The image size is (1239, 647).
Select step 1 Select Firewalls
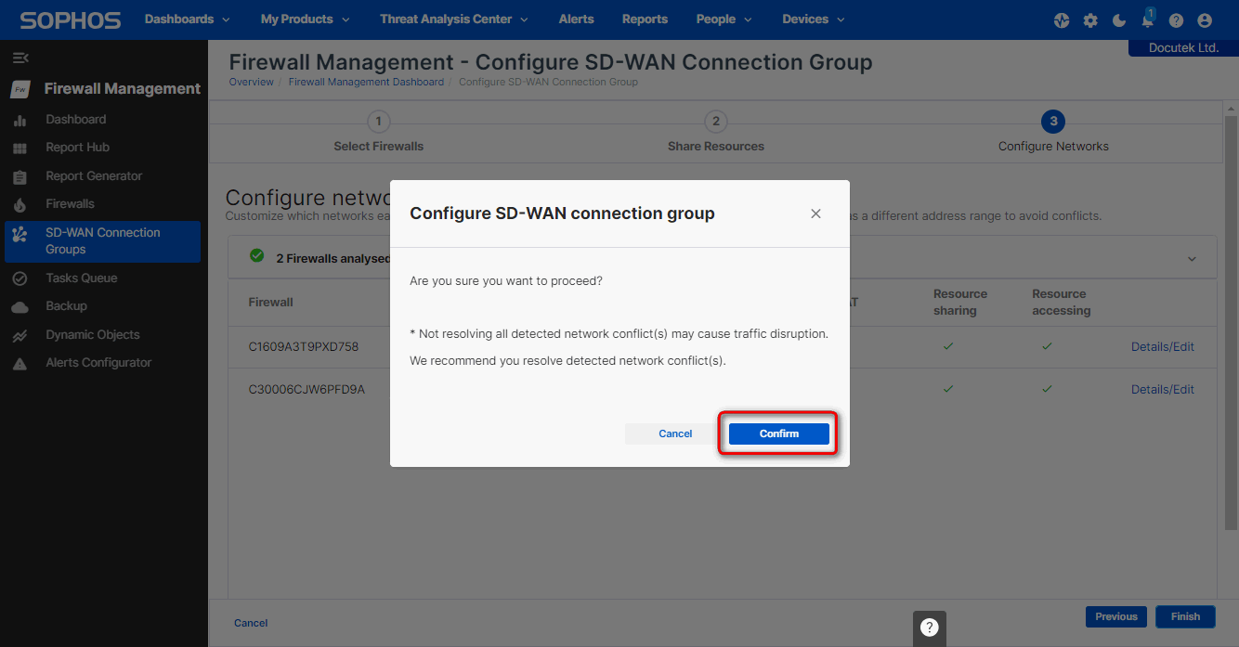click(x=378, y=132)
